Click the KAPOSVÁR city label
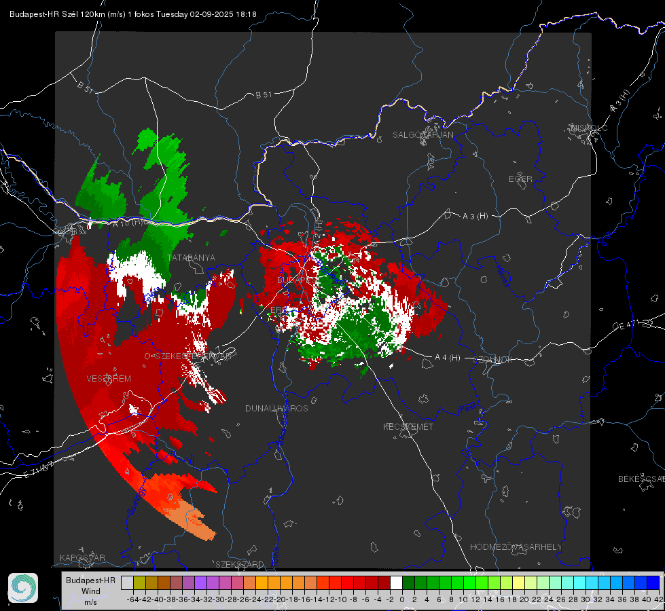 pos(82,557)
